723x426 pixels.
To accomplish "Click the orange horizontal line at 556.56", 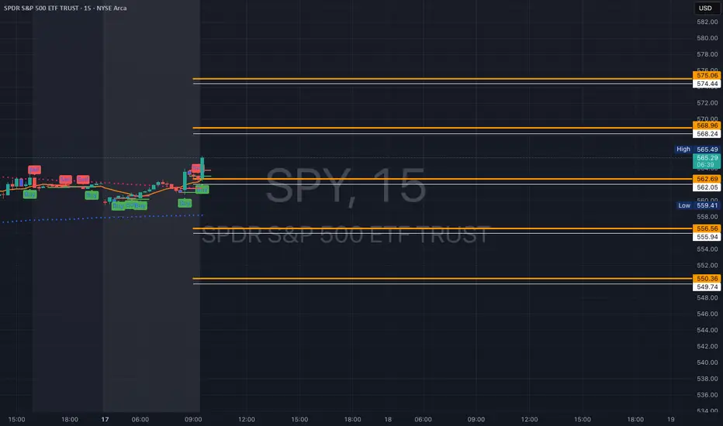I will (443, 228).
